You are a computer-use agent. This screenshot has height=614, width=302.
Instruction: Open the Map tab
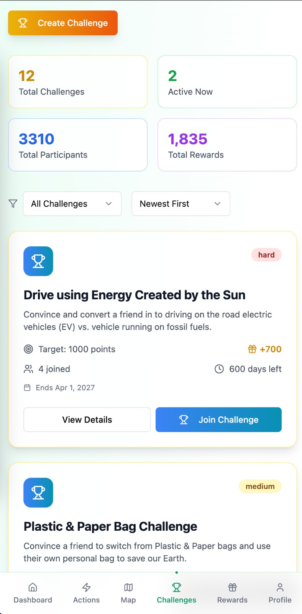coord(128,593)
